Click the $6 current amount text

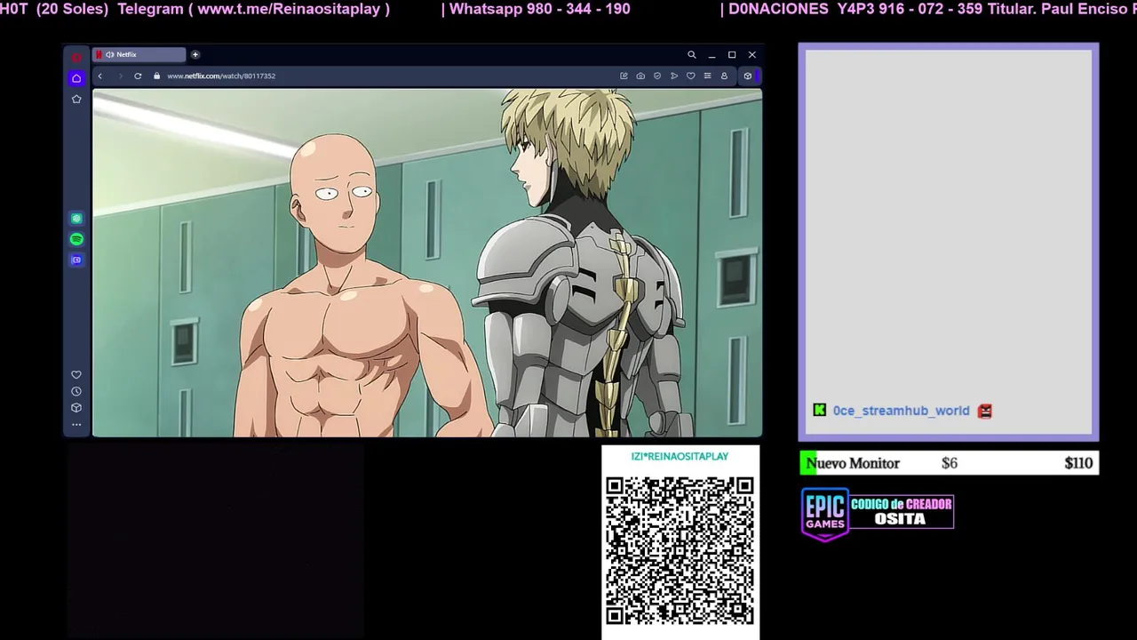[950, 463]
